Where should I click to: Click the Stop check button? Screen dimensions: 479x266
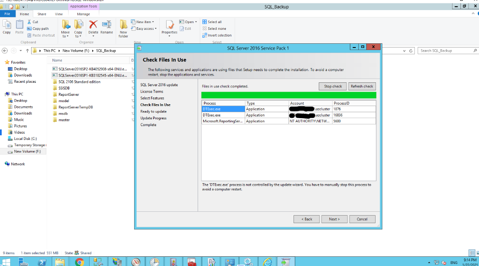tap(333, 87)
